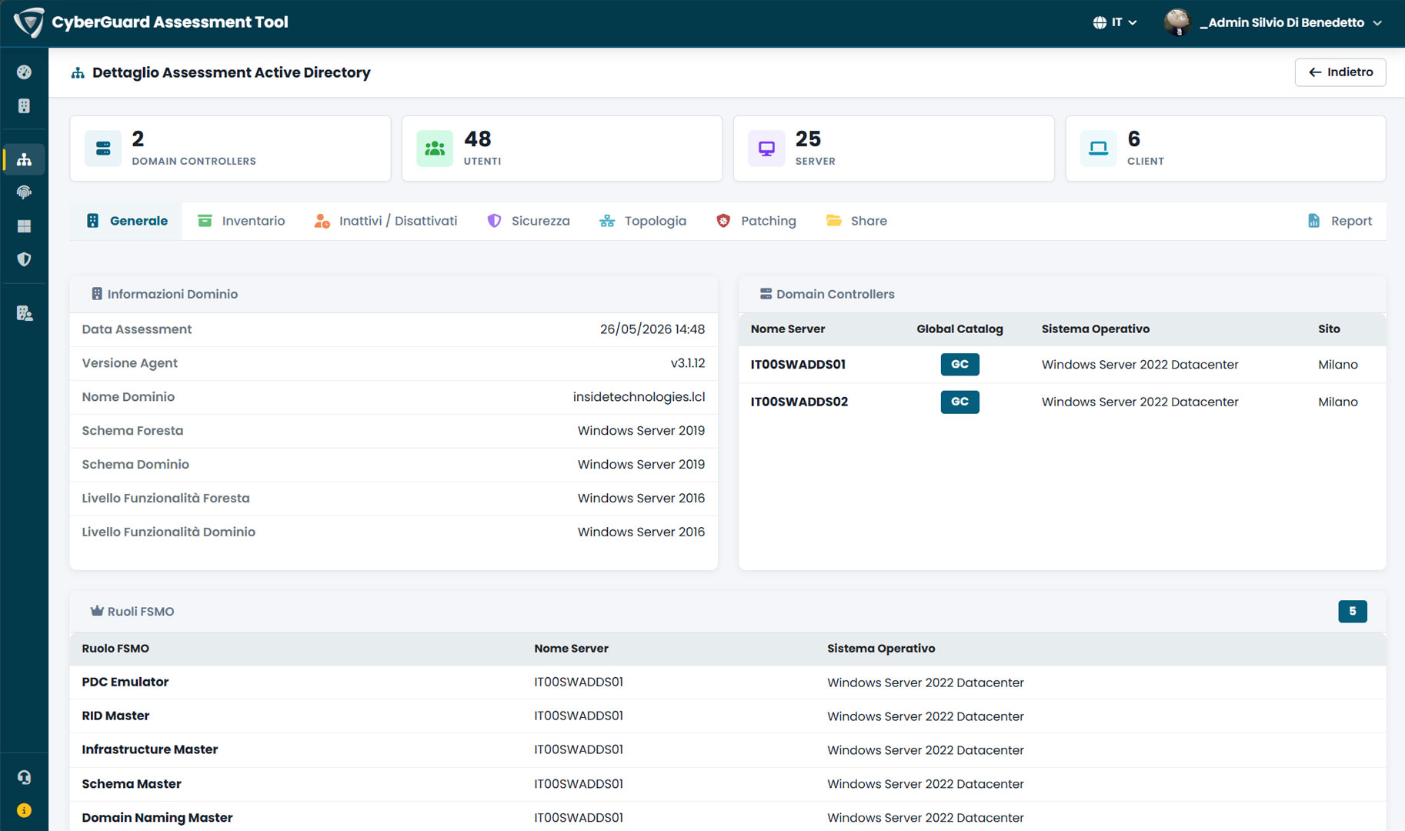Click the Domain Controllers panel server icon
Image resolution: width=1405 pixels, height=831 pixels.
click(x=766, y=294)
